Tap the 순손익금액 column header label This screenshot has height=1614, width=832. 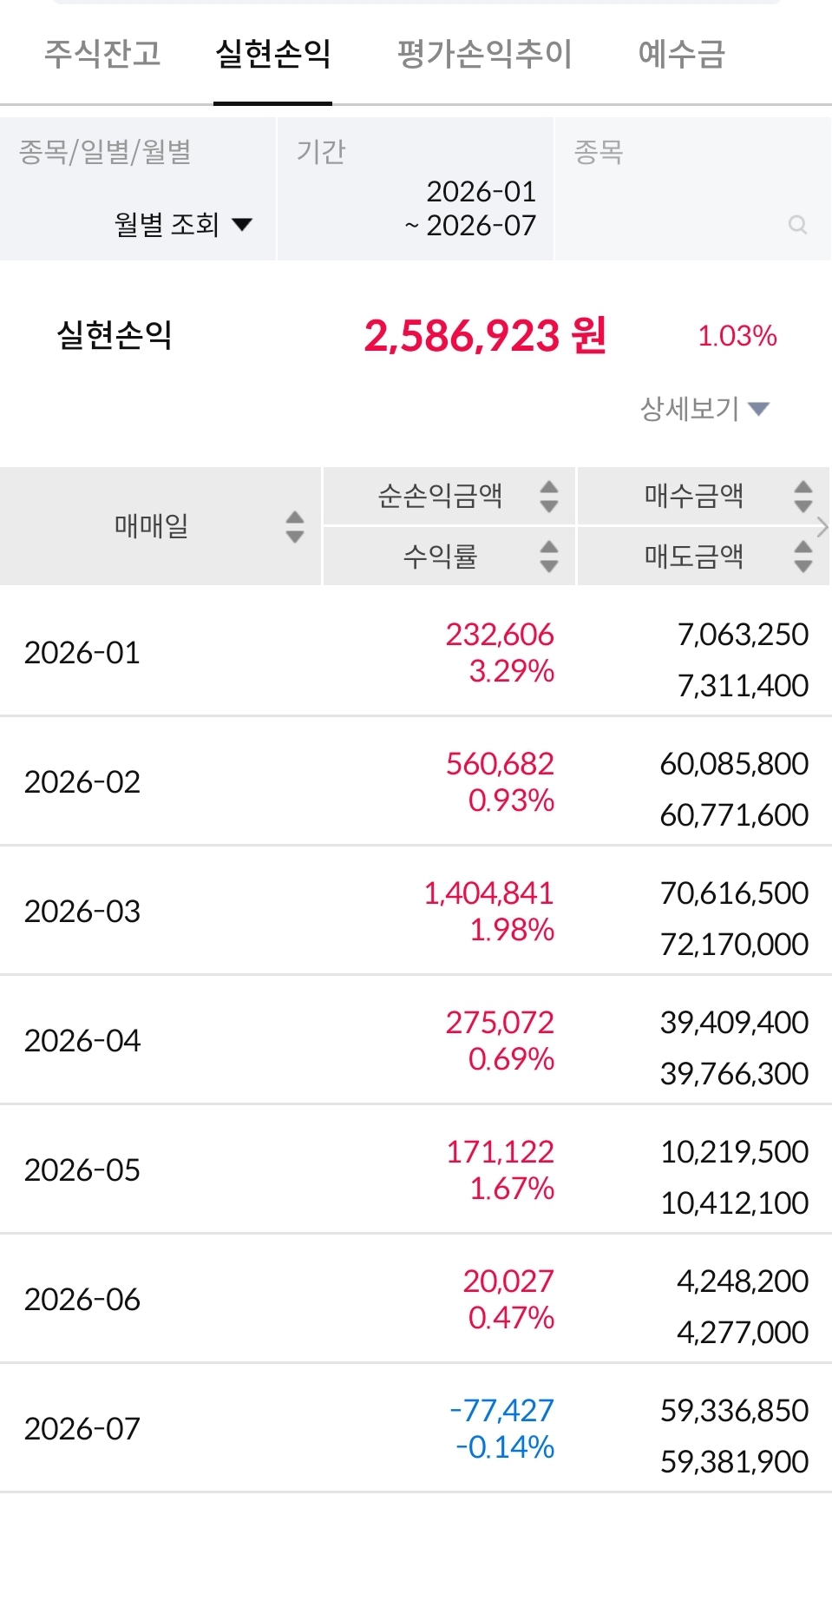pos(440,497)
